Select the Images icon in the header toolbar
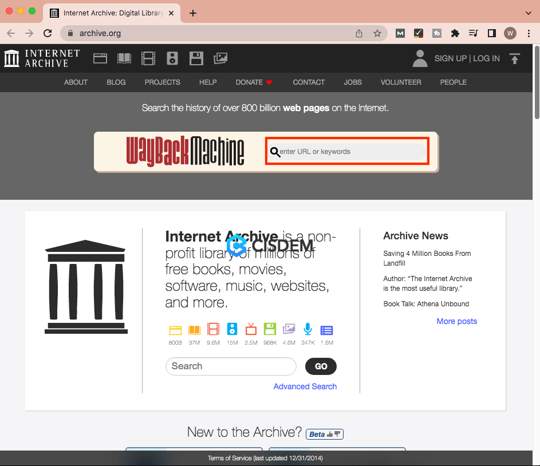Image resolution: width=540 pixels, height=466 pixels. pos(220,58)
